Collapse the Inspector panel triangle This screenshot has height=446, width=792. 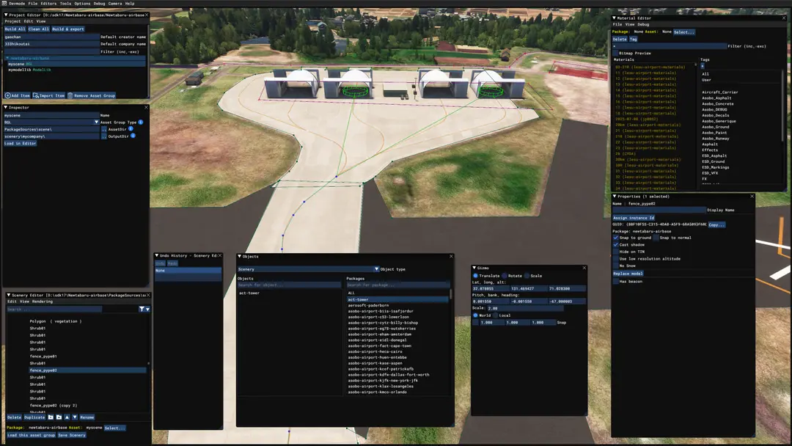[x=6, y=108]
